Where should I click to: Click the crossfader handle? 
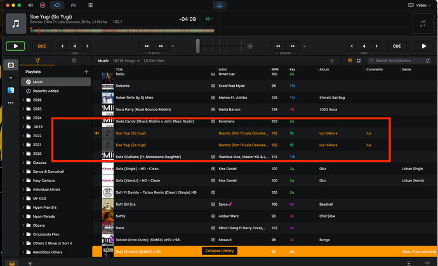[x=198, y=46]
